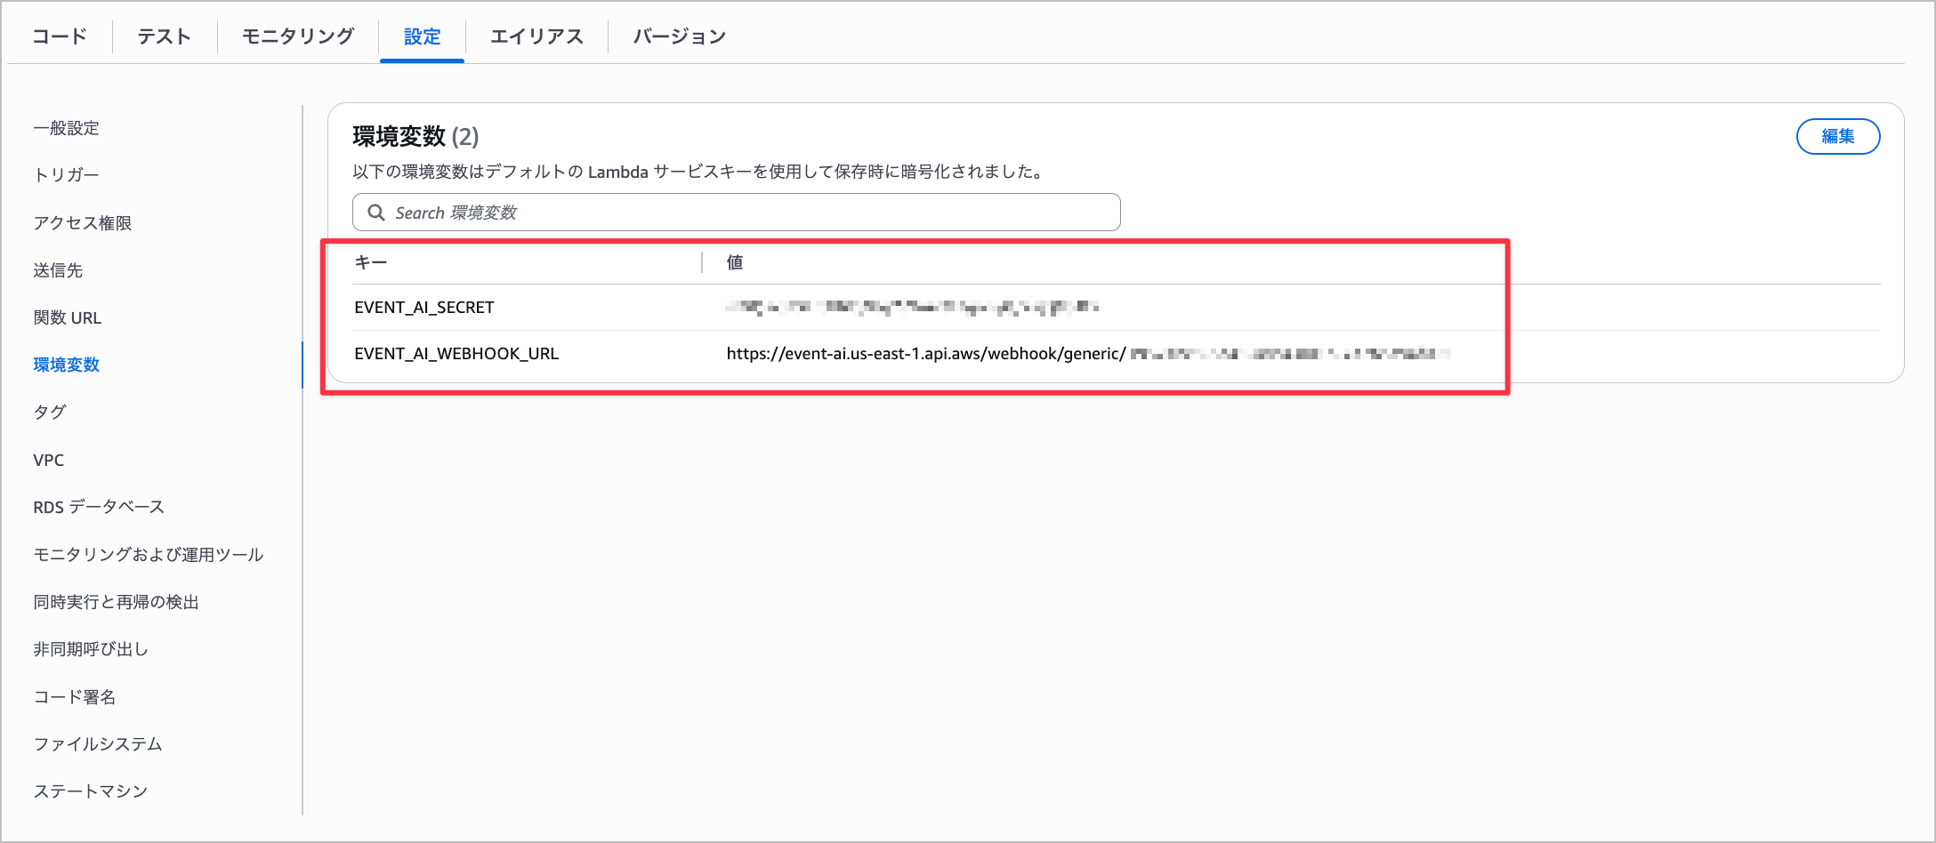Open the タグ settings section
The image size is (1936, 843).
point(49,412)
